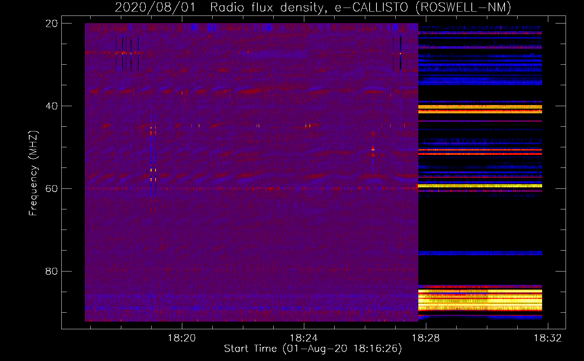Click the orange band at 40 MHz on right

[x=480, y=107]
